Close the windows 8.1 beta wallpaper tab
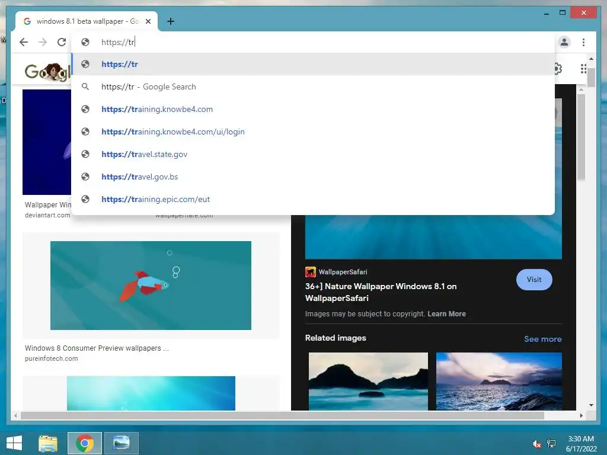Image resolution: width=607 pixels, height=455 pixels. (148, 21)
